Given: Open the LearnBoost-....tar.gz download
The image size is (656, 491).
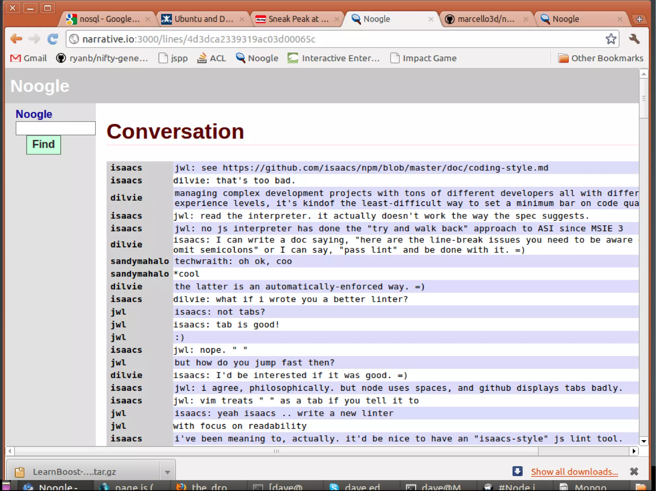Looking at the screenshot, I should point(83,471).
